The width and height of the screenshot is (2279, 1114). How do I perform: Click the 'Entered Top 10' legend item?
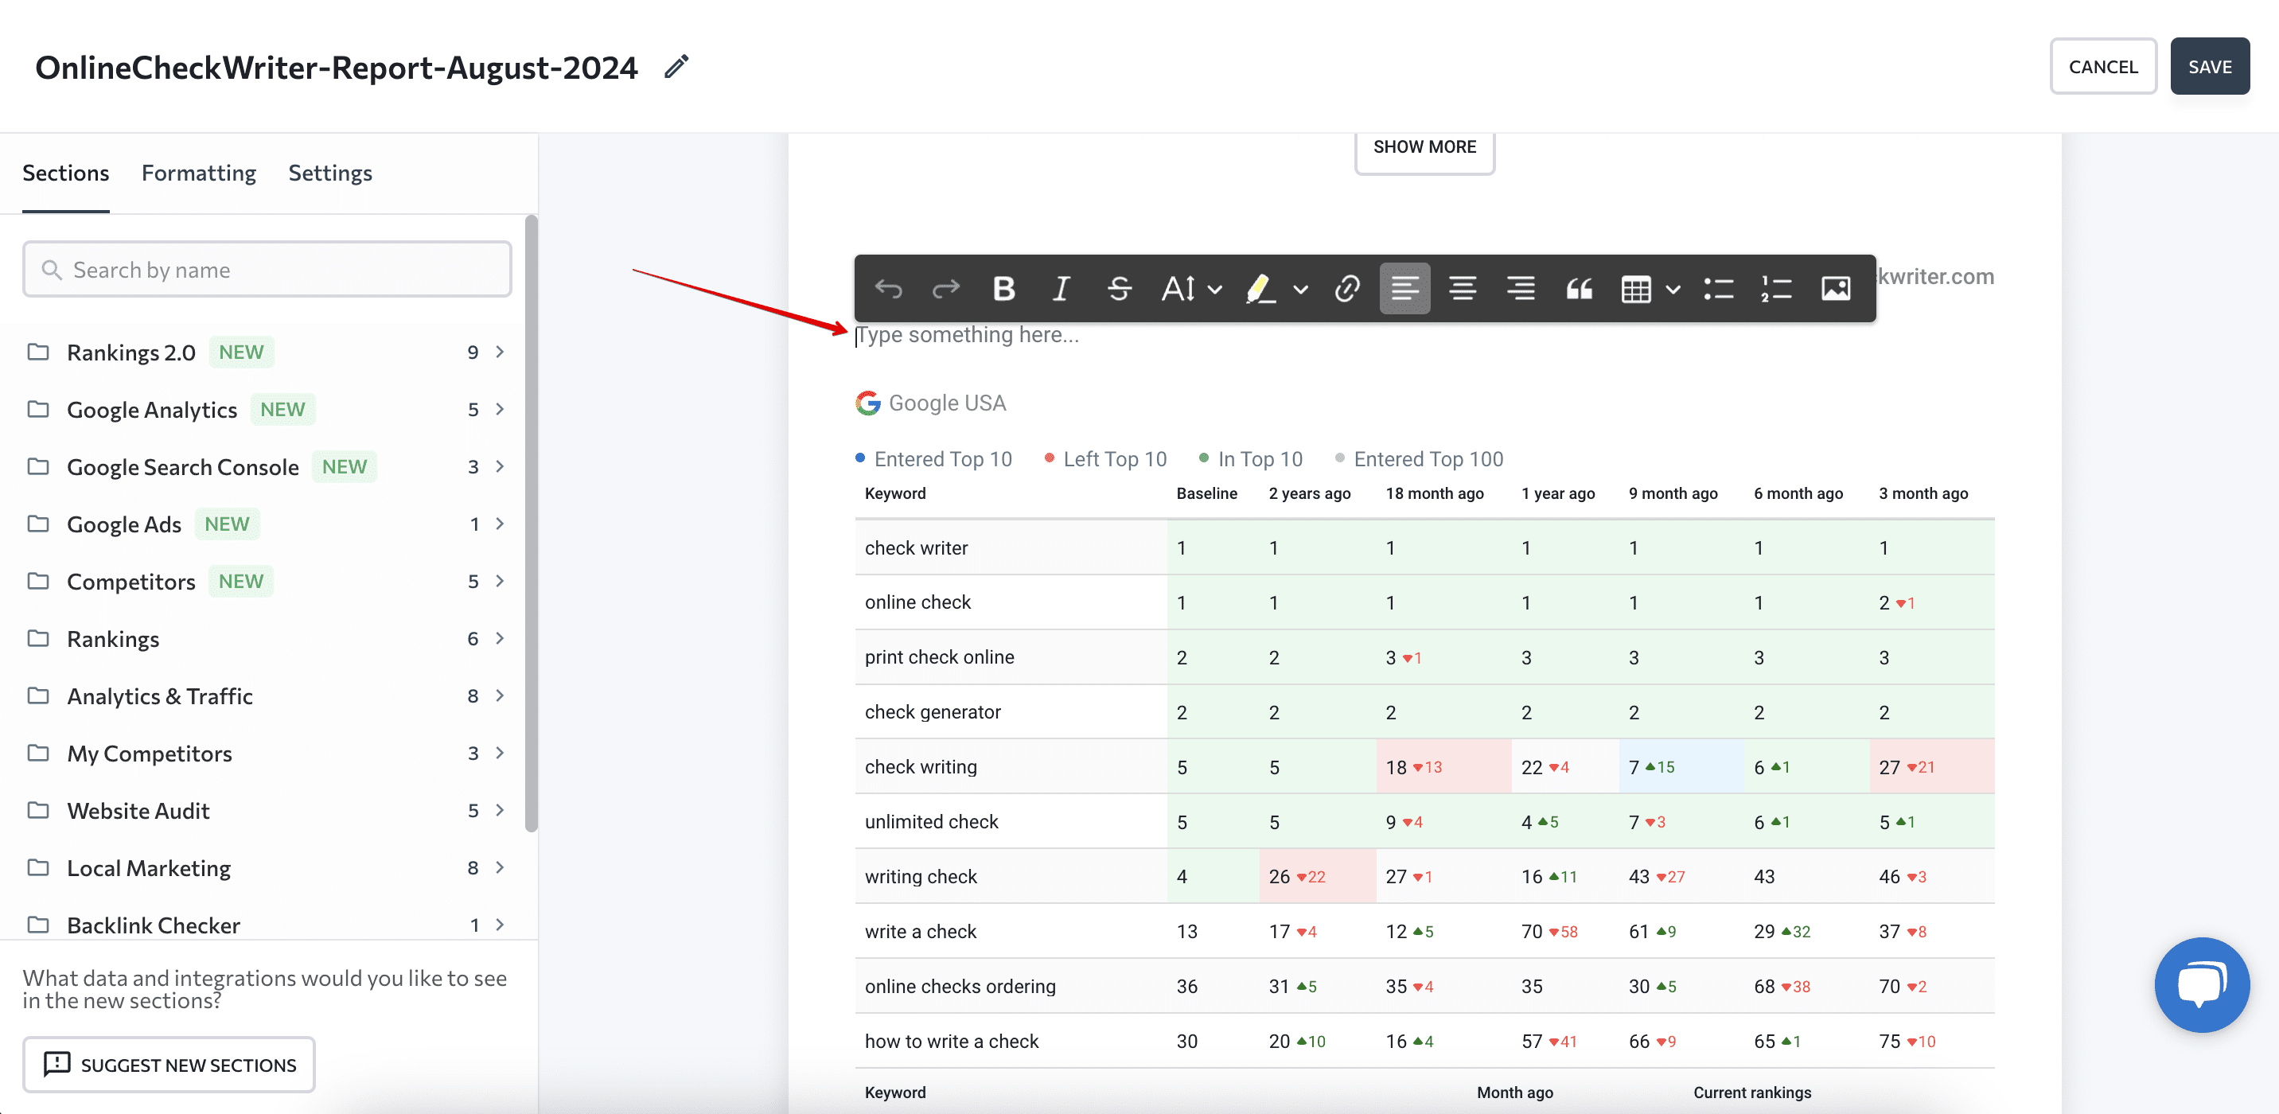[933, 459]
